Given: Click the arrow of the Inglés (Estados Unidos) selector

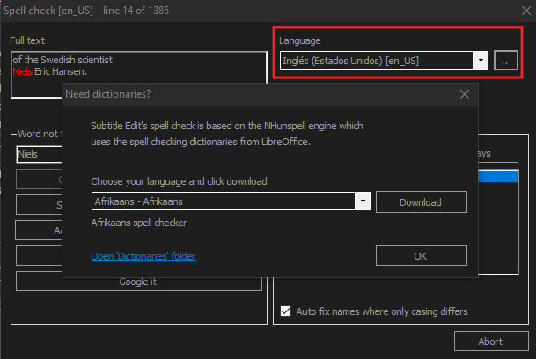Looking at the screenshot, I should [x=481, y=61].
